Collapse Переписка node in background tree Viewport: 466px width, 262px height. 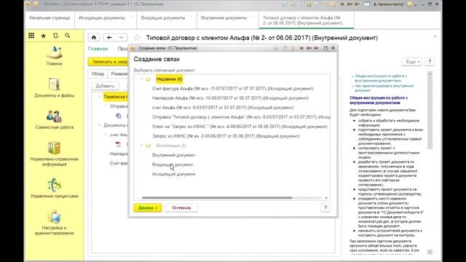tap(99, 97)
